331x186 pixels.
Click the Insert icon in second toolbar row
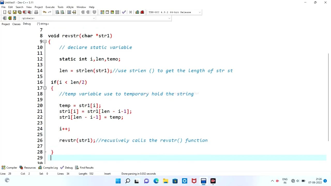tap(5, 18)
